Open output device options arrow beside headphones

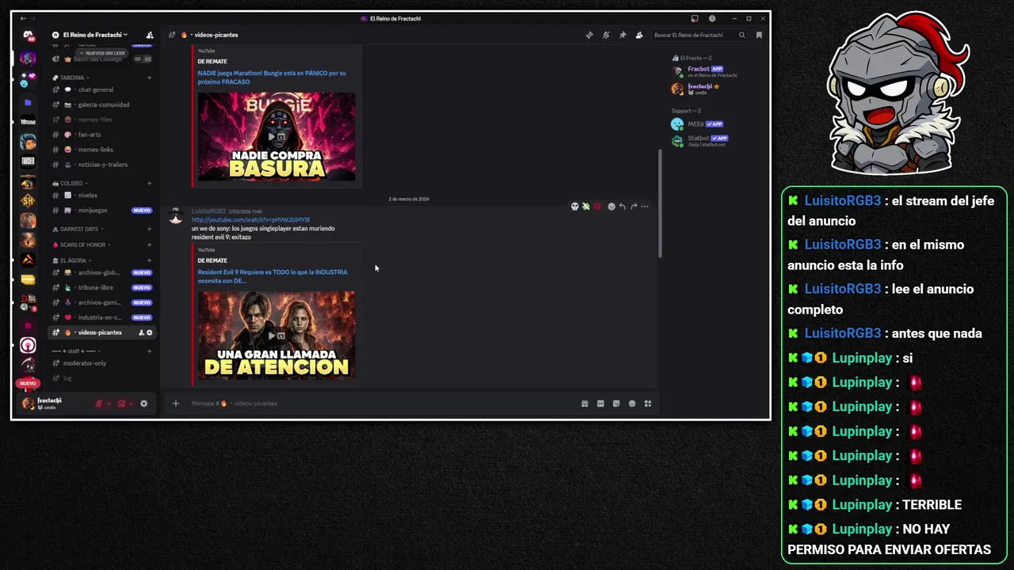coord(131,404)
